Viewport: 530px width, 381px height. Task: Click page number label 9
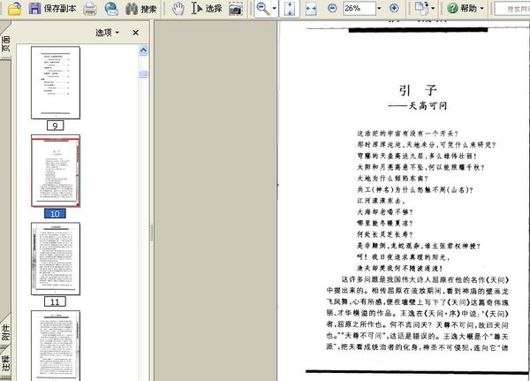[55, 126]
